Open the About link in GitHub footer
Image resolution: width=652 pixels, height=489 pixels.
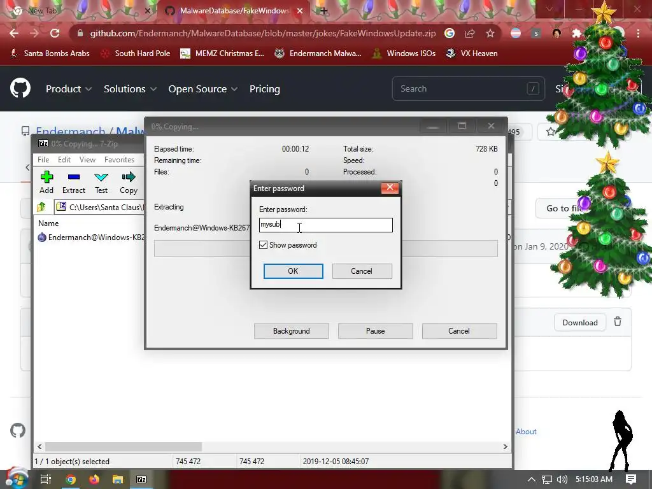pos(526,432)
